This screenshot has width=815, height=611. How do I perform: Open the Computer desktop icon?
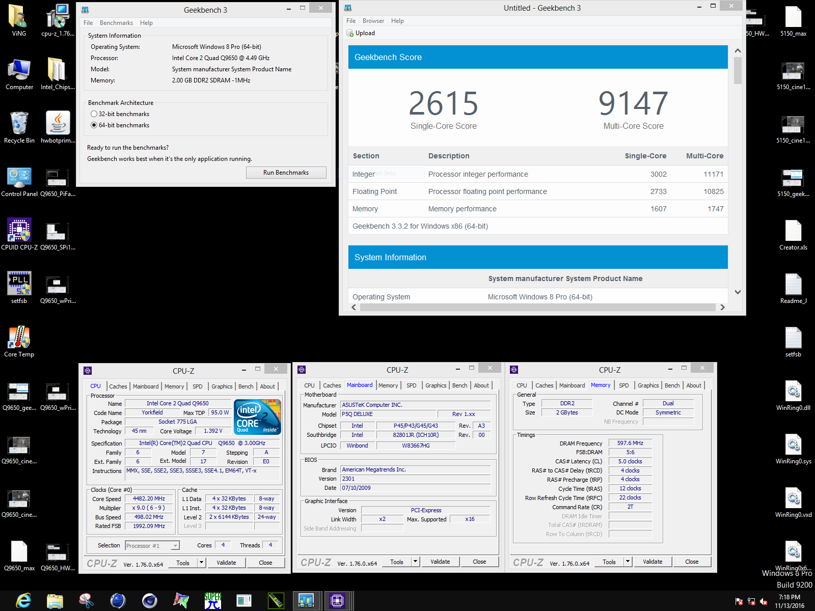coord(19,74)
